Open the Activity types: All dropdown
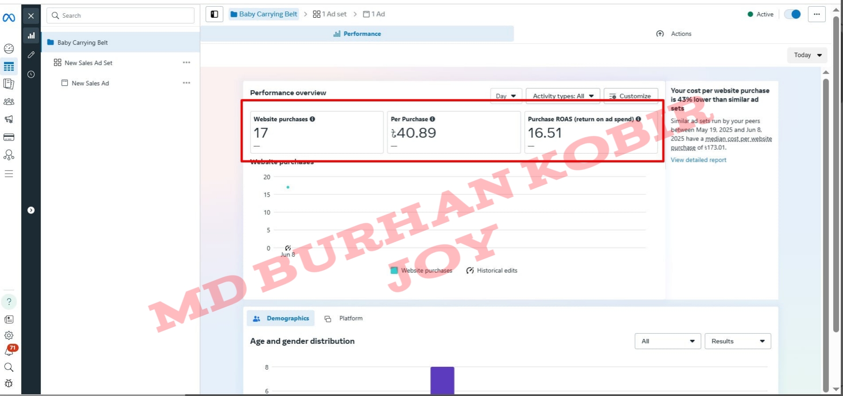Image resolution: width=843 pixels, height=396 pixels. (x=562, y=96)
